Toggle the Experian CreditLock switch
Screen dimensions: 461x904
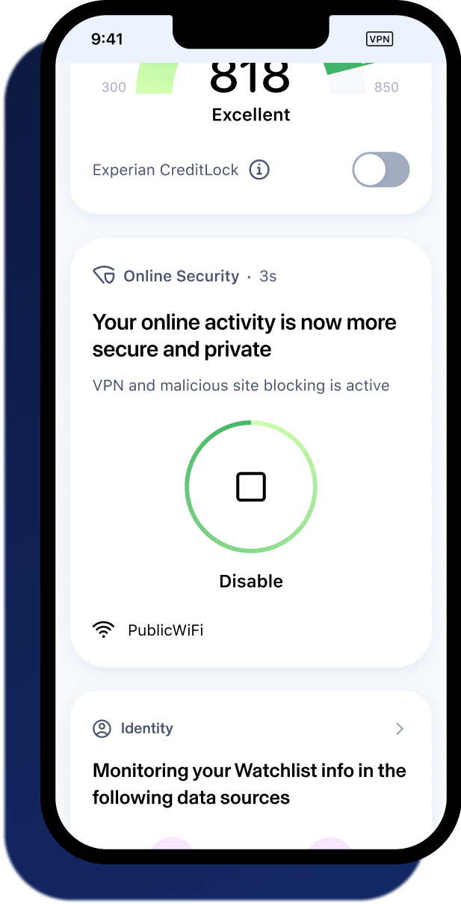click(x=381, y=170)
